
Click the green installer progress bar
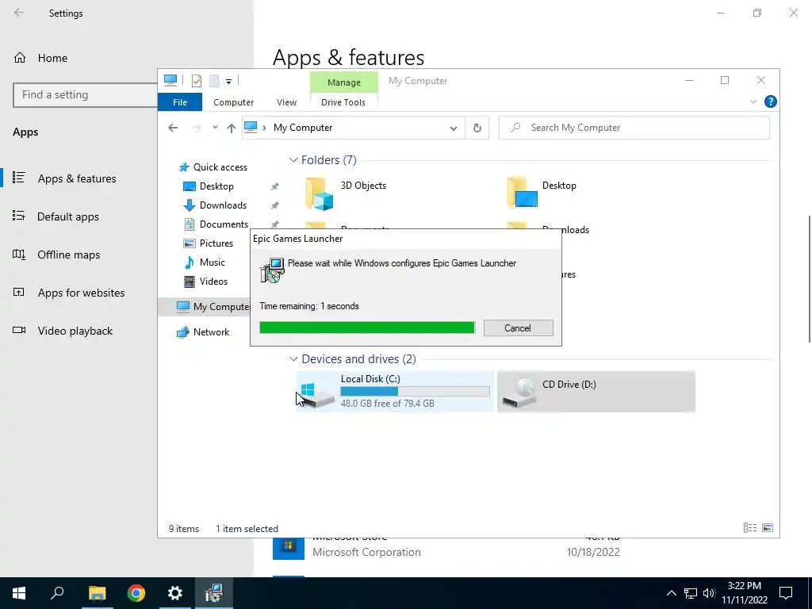click(x=367, y=327)
